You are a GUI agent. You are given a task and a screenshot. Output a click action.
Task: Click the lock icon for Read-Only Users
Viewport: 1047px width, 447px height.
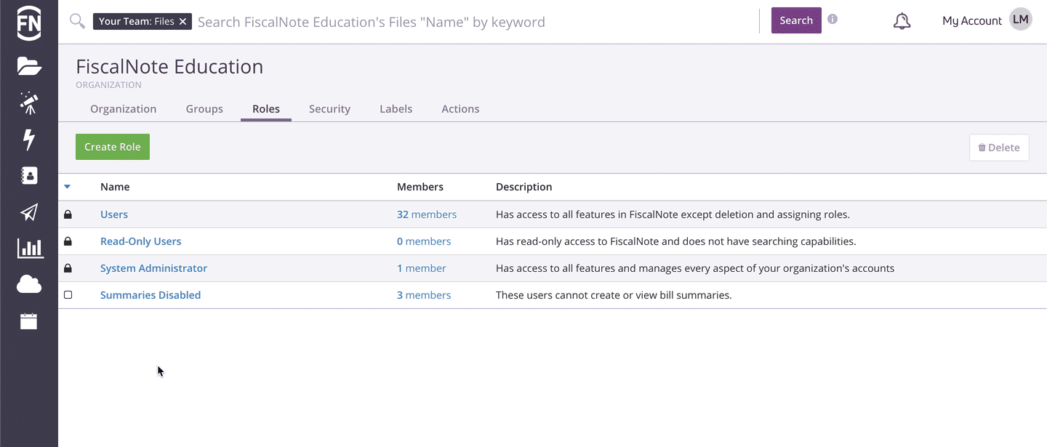(68, 241)
